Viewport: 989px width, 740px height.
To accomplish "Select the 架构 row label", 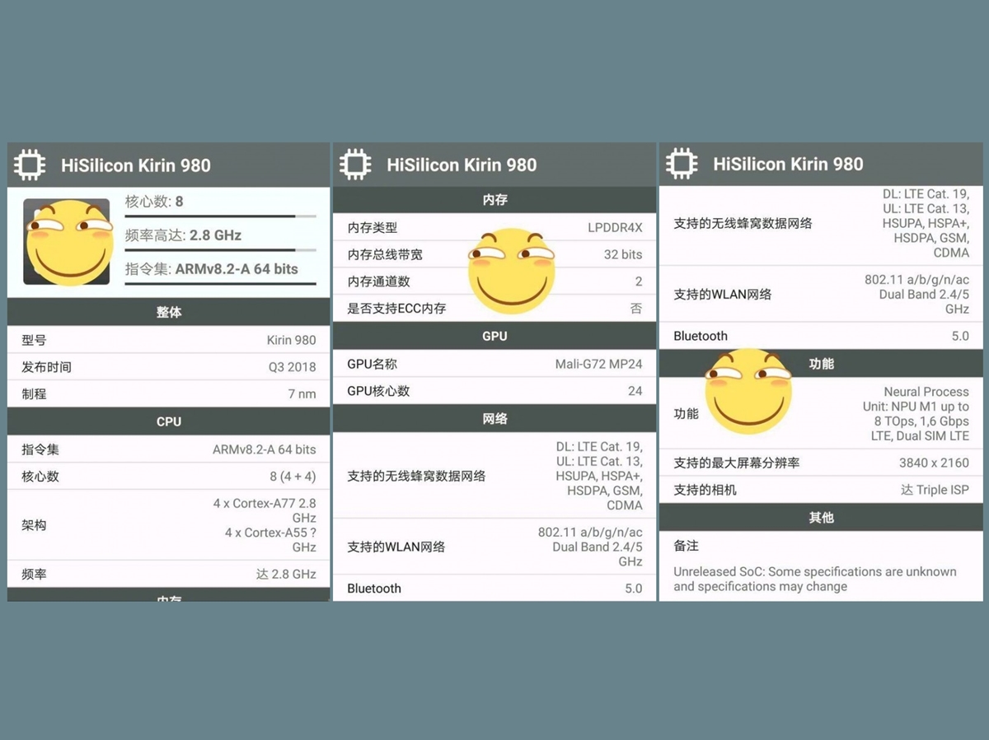I will click(x=34, y=525).
